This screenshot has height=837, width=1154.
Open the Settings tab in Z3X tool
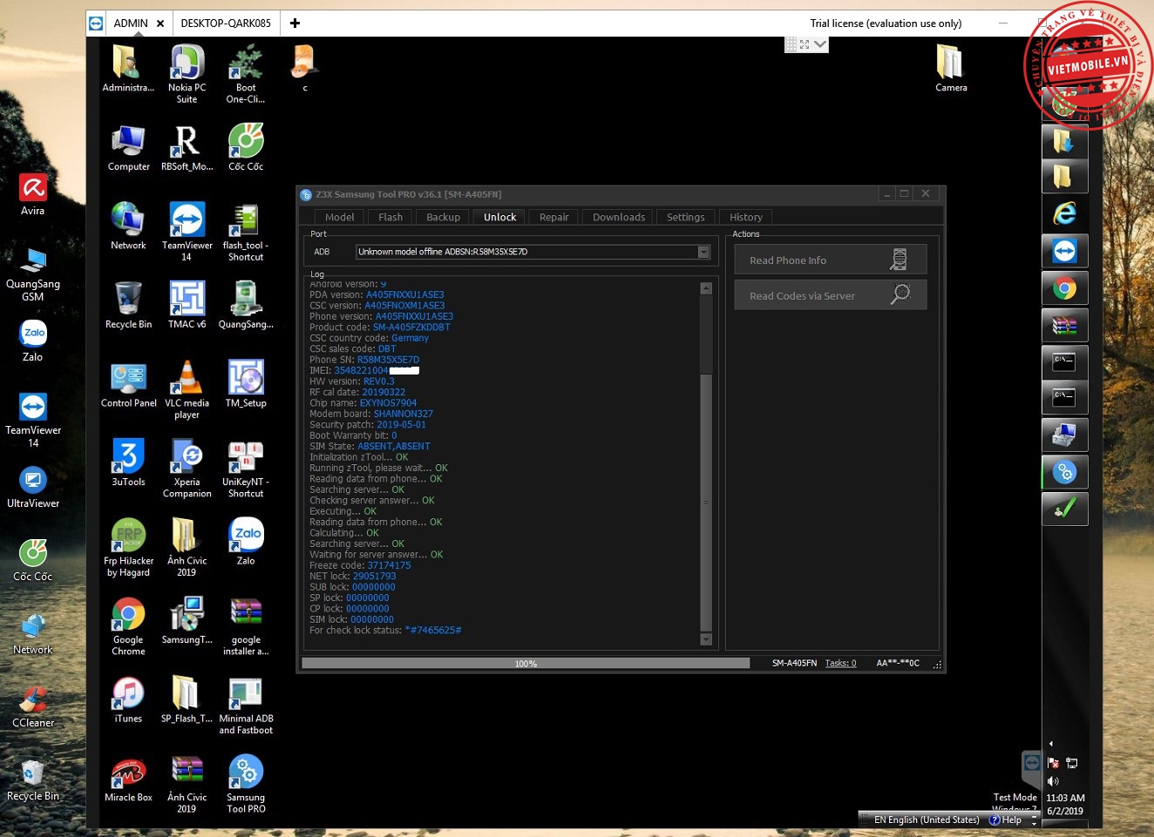click(x=685, y=217)
